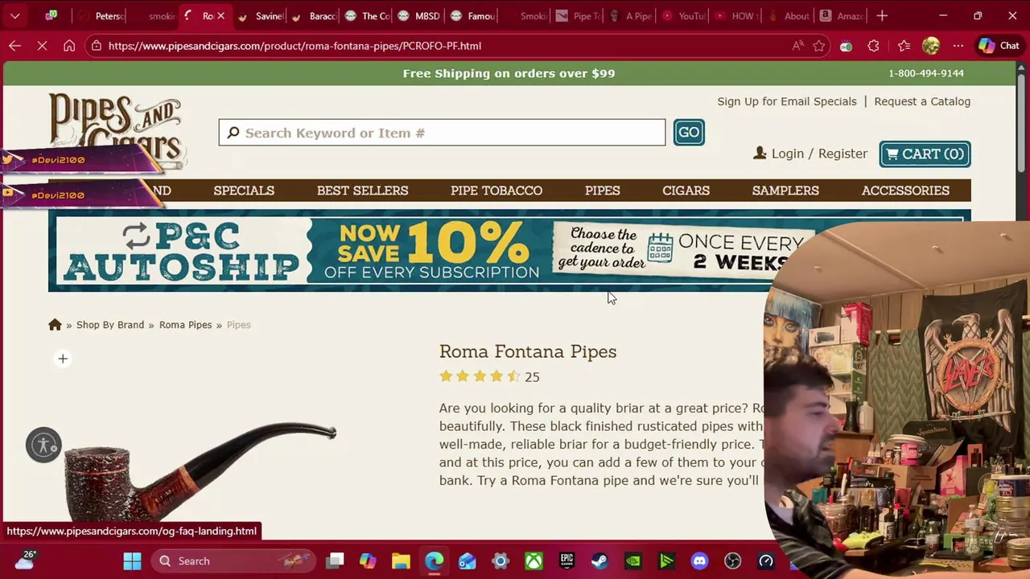1030x579 pixels.
Task: Go to the browser home page icon
Action: pos(69,46)
